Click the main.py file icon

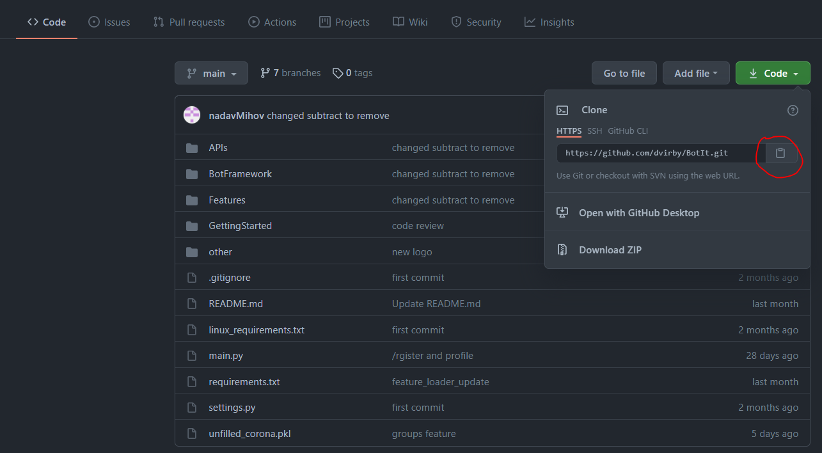191,356
